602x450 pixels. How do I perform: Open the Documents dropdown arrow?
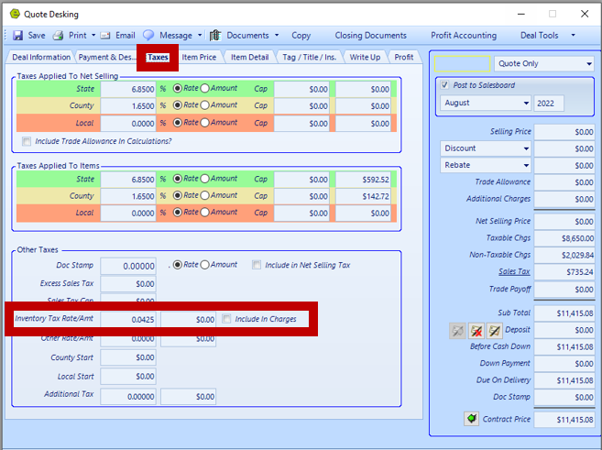click(277, 36)
